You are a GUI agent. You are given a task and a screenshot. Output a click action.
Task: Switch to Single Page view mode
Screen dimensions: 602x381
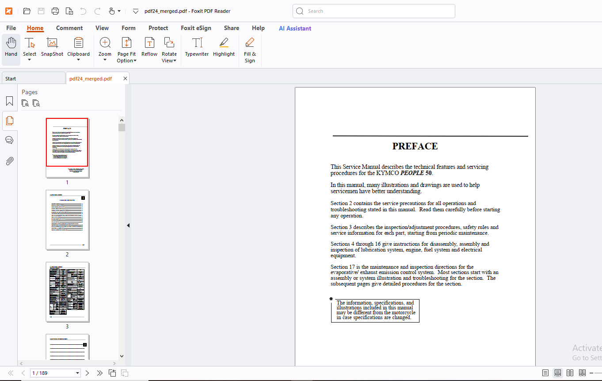tap(545, 373)
